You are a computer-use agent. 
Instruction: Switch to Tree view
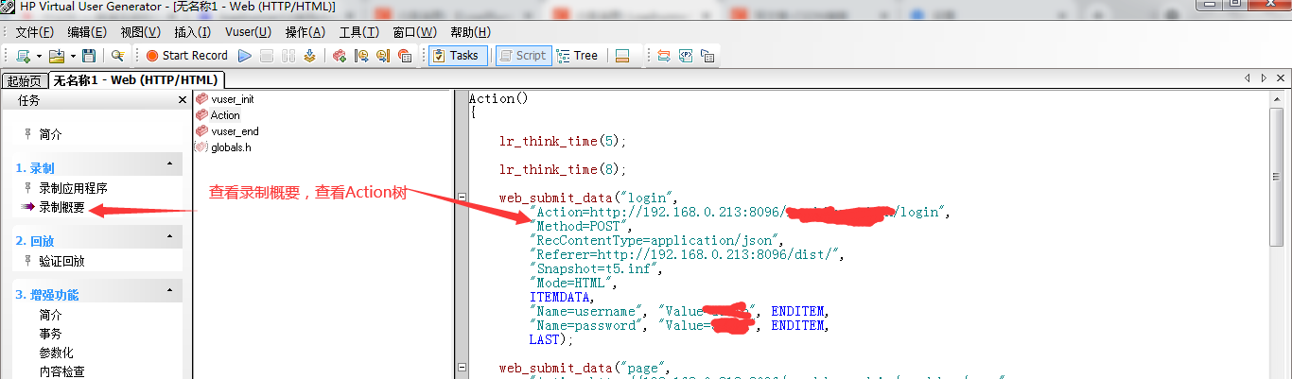coord(578,56)
